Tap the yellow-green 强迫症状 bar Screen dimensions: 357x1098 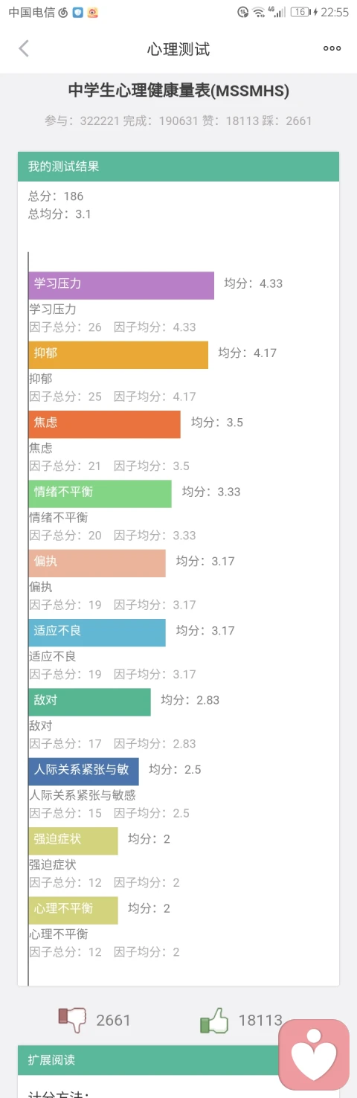[x=74, y=841]
